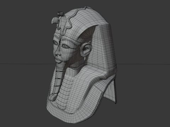This screenshot has width=170, height=127.
Task: Select the pharaoh mask's ear in viewport
Action: 86,50
